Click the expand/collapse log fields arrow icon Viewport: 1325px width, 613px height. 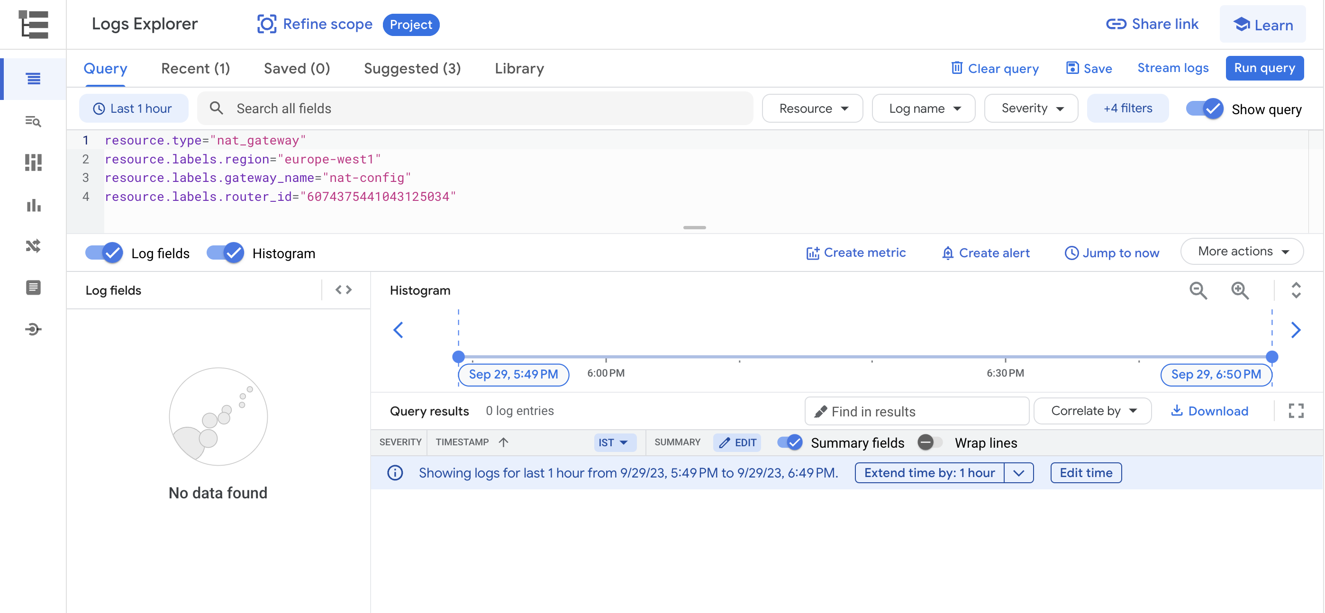click(x=345, y=289)
